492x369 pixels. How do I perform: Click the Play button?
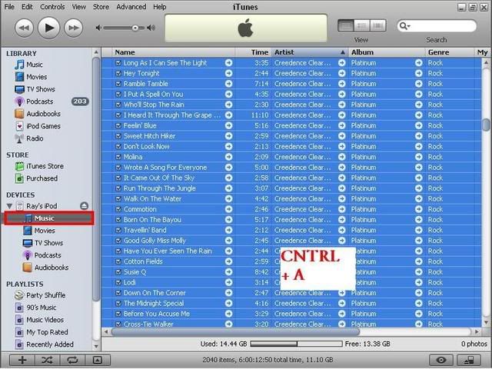[x=48, y=28]
